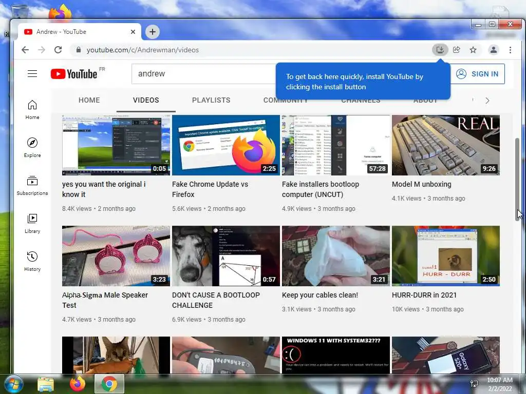Viewport: 526px width, 394px height.
Task: Click '10K views • 3 months ago' text
Action: (428, 309)
